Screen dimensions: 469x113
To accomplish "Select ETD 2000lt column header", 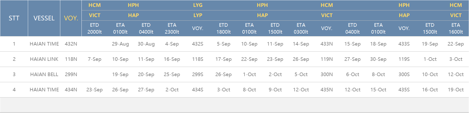I will pos(95,29).
